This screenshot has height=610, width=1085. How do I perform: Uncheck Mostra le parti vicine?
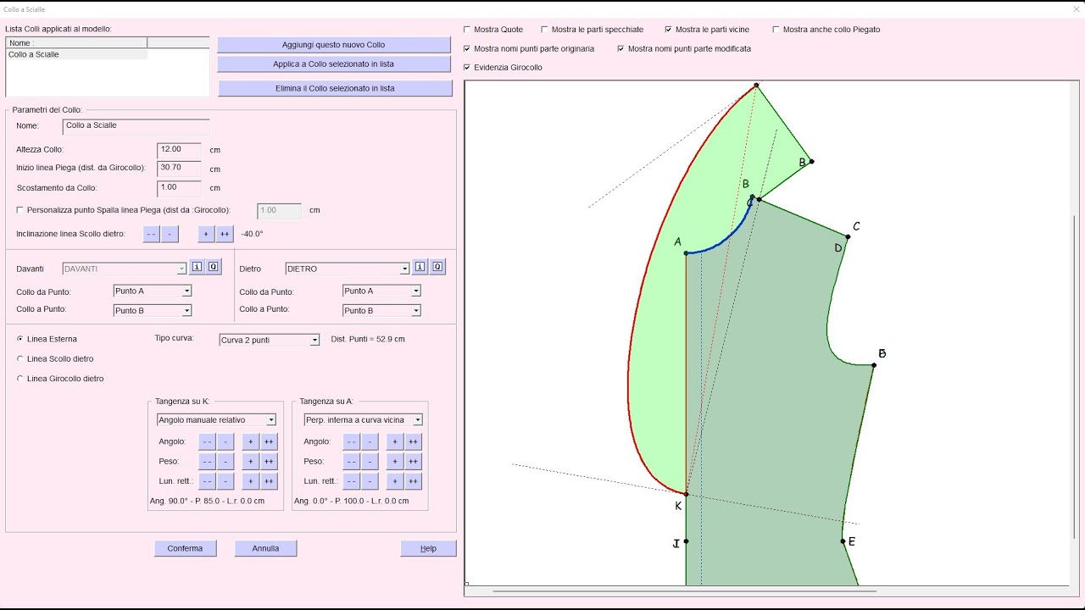(x=669, y=30)
